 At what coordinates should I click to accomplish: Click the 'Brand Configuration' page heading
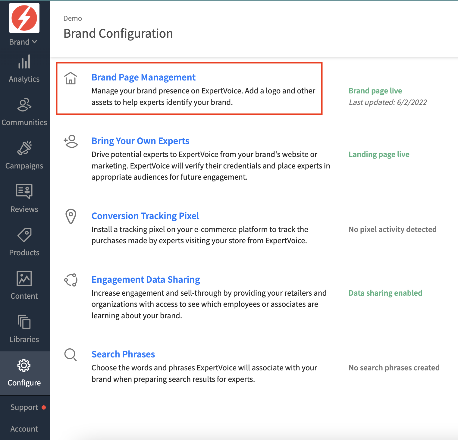[x=118, y=33]
